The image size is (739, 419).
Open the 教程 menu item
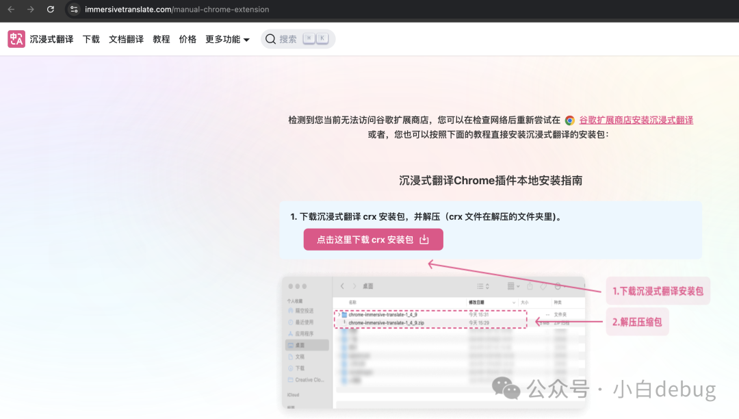161,39
